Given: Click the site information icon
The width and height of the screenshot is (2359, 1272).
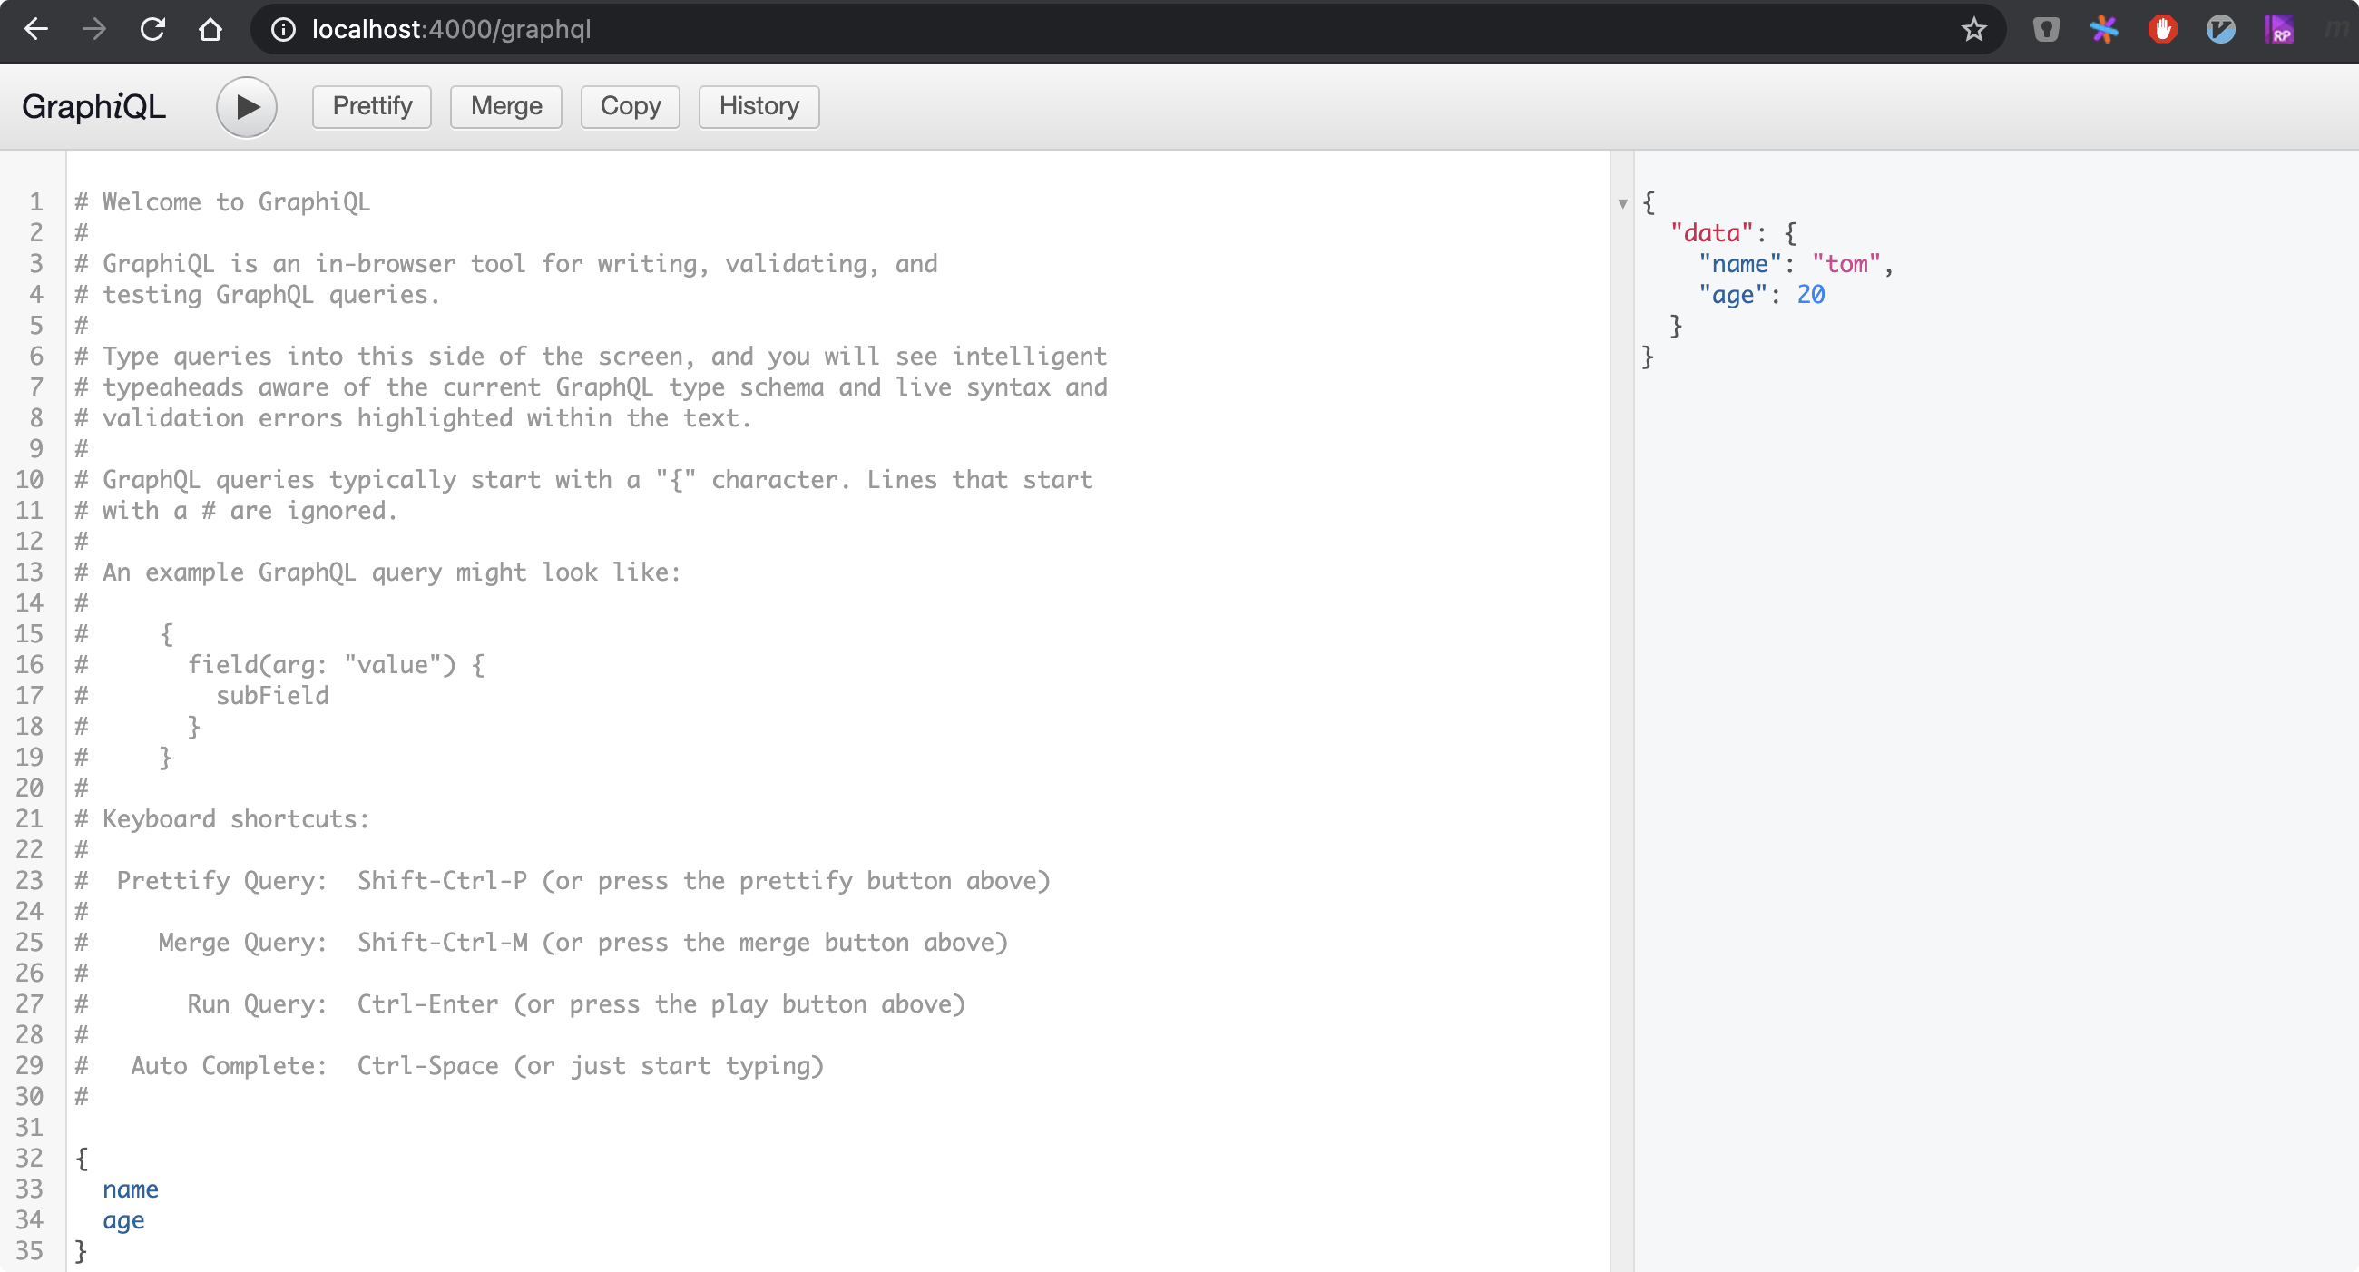Looking at the screenshot, I should [x=283, y=29].
